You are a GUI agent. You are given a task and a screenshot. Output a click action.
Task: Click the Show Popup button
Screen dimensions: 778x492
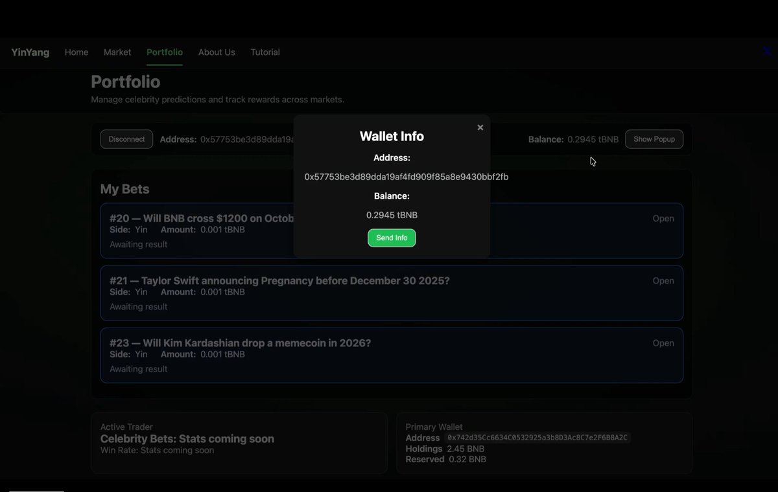pos(654,139)
